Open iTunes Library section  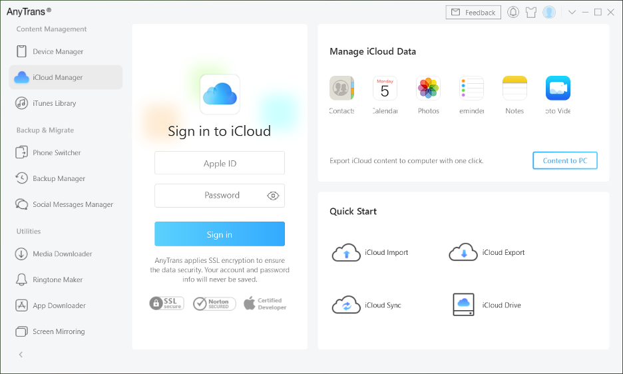(x=65, y=103)
